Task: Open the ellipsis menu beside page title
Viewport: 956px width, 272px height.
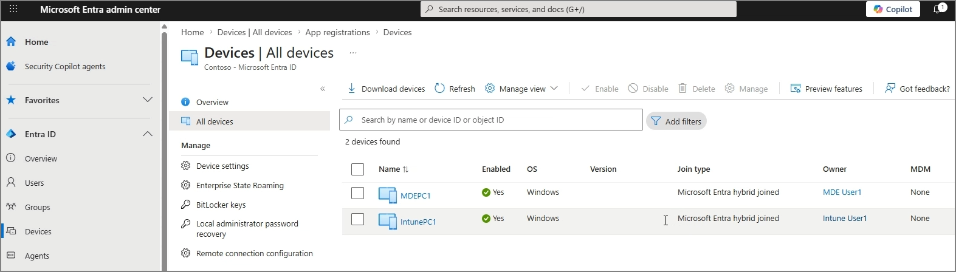Action: (x=352, y=53)
